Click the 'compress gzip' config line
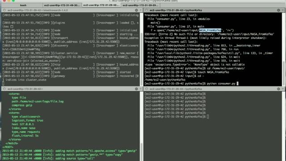 [x=22, y=106]
